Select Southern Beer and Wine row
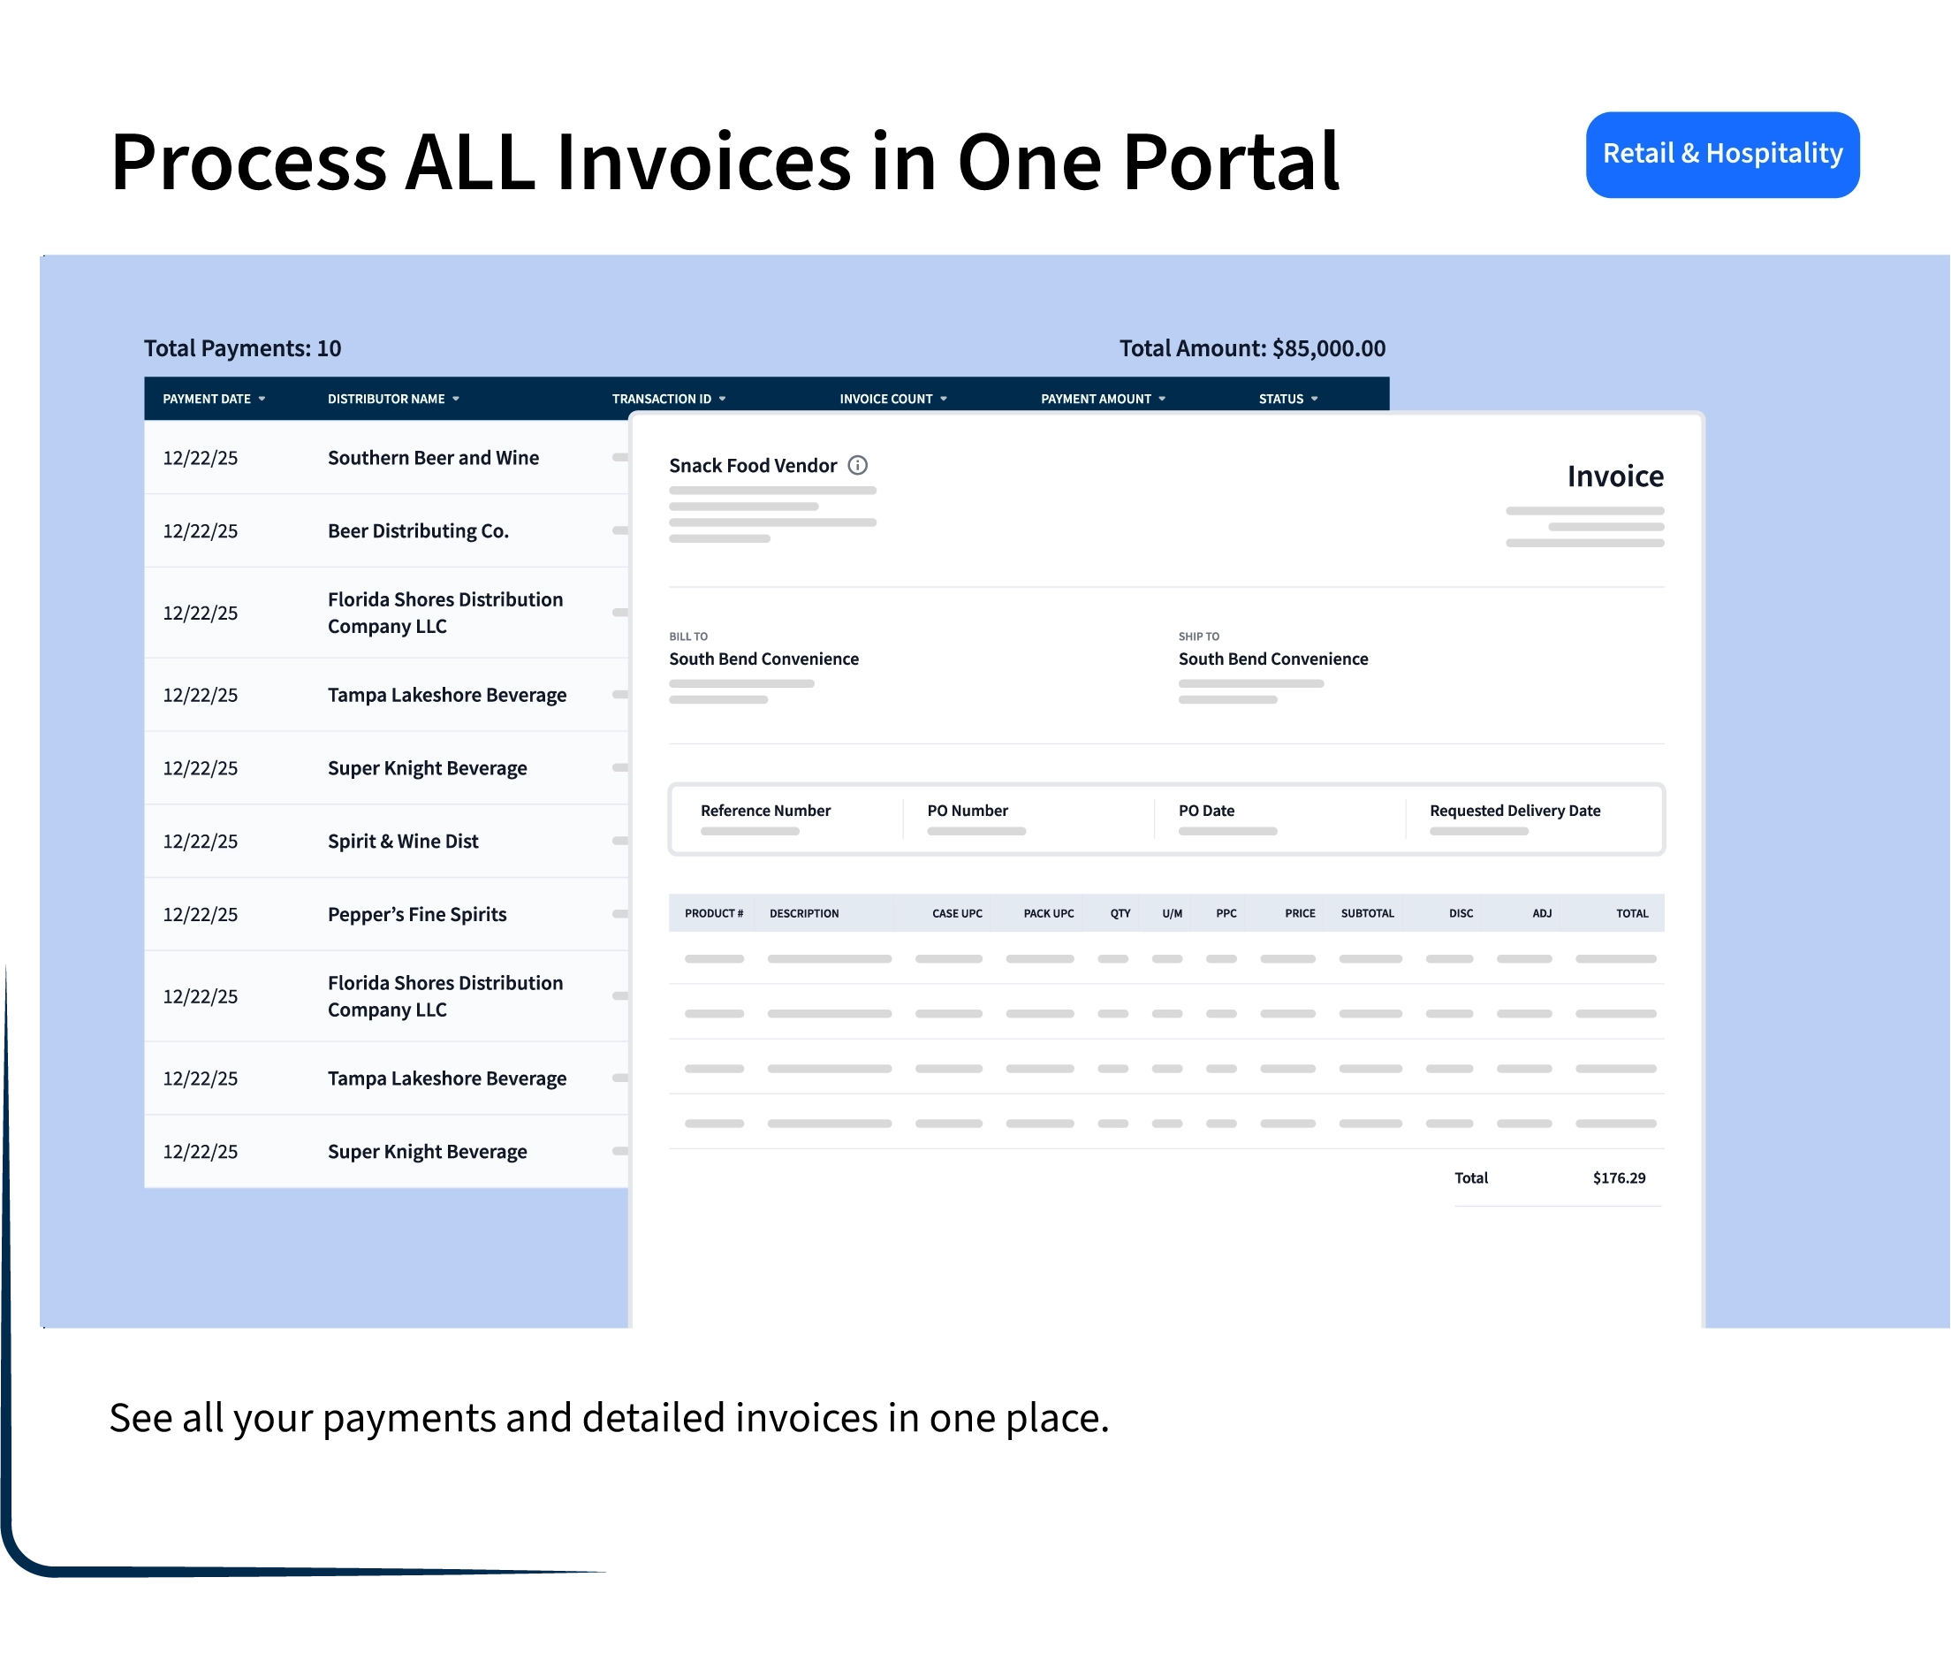Image resolution: width=1951 pixels, height=1669 pixels. point(433,458)
